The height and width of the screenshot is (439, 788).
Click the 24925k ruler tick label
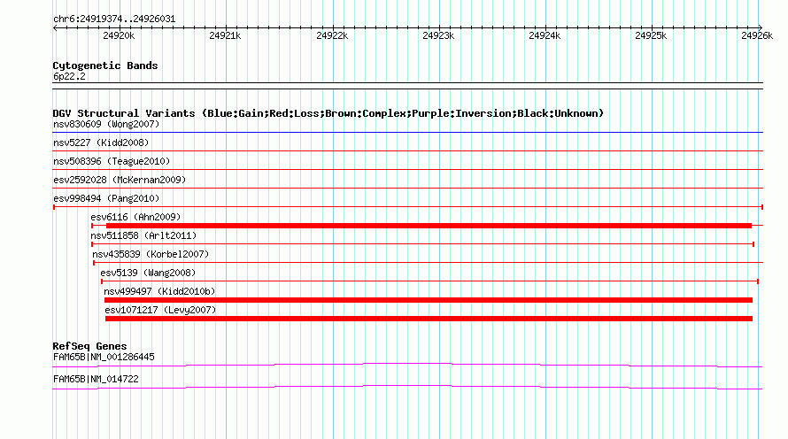(651, 35)
